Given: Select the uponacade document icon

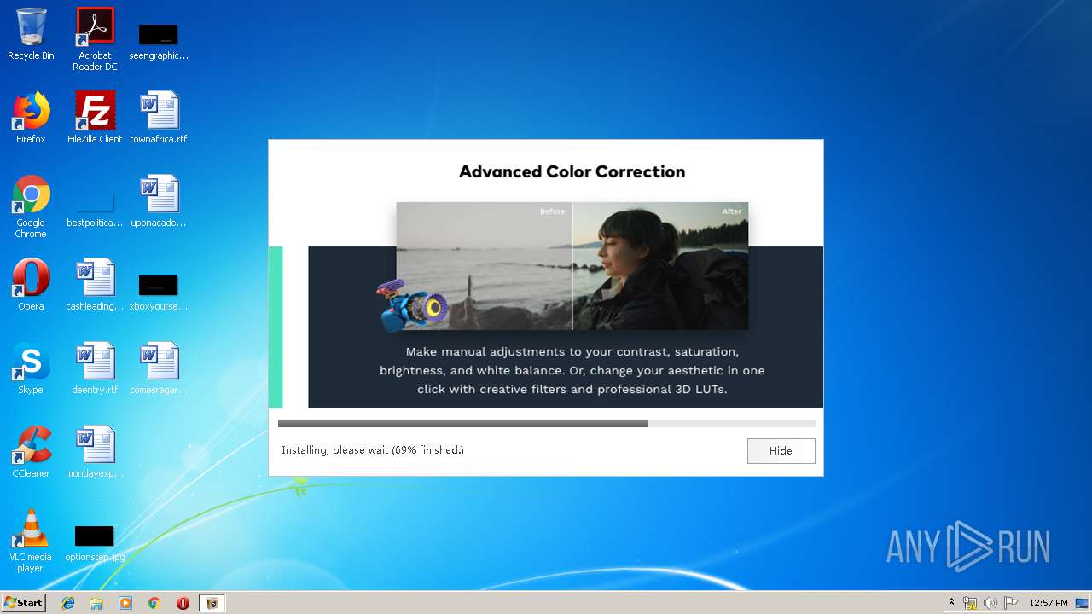Looking at the screenshot, I should coord(159,201).
